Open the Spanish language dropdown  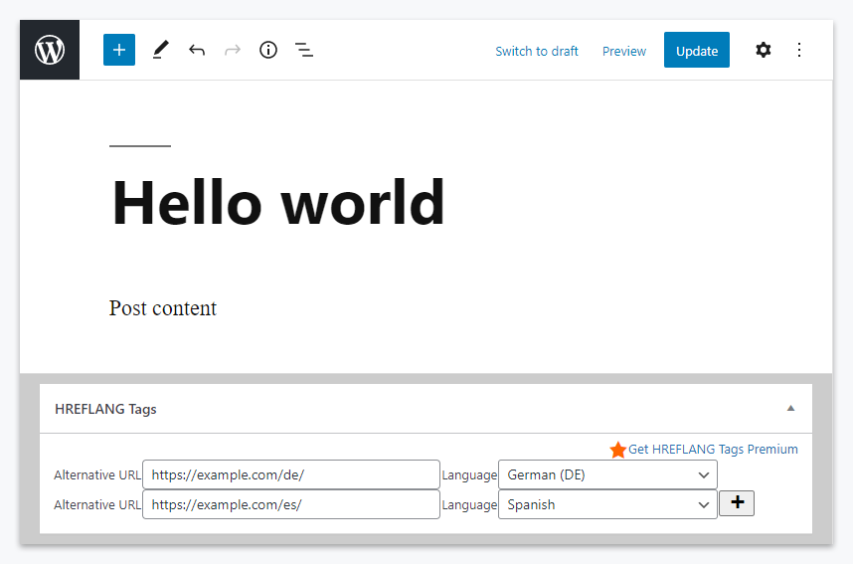pos(607,504)
